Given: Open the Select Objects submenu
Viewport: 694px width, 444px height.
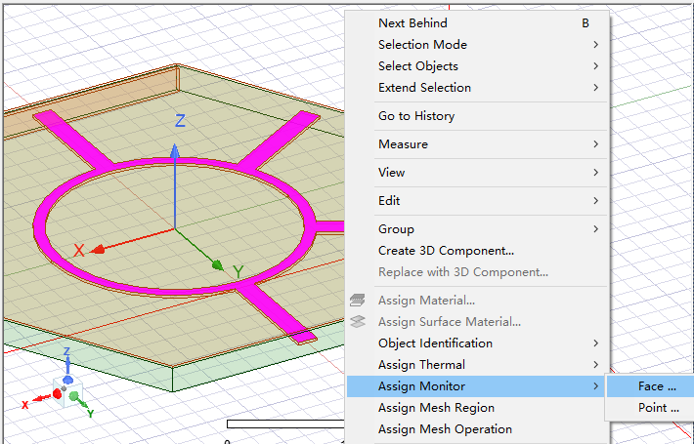Looking at the screenshot, I should click(x=418, y=66).
